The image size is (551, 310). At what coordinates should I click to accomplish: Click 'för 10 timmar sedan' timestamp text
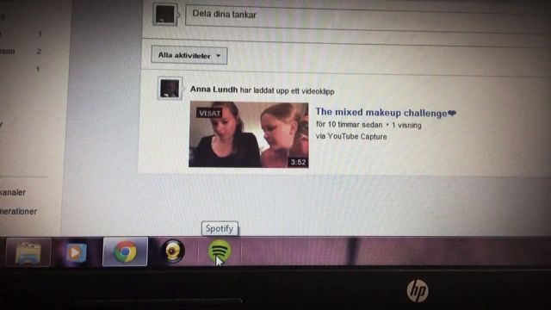[349, 124]
